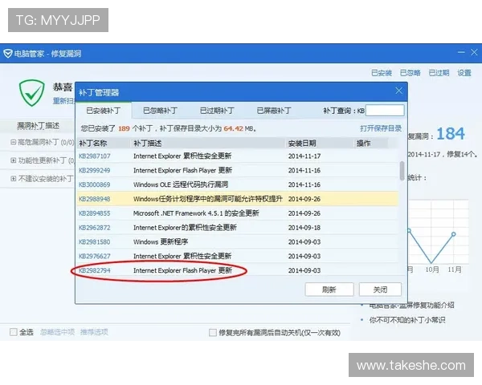Click 'Internet Explorer的累积性安全更新' description
The width and height of the screenshot is (482, 385).
pos(185,228)
